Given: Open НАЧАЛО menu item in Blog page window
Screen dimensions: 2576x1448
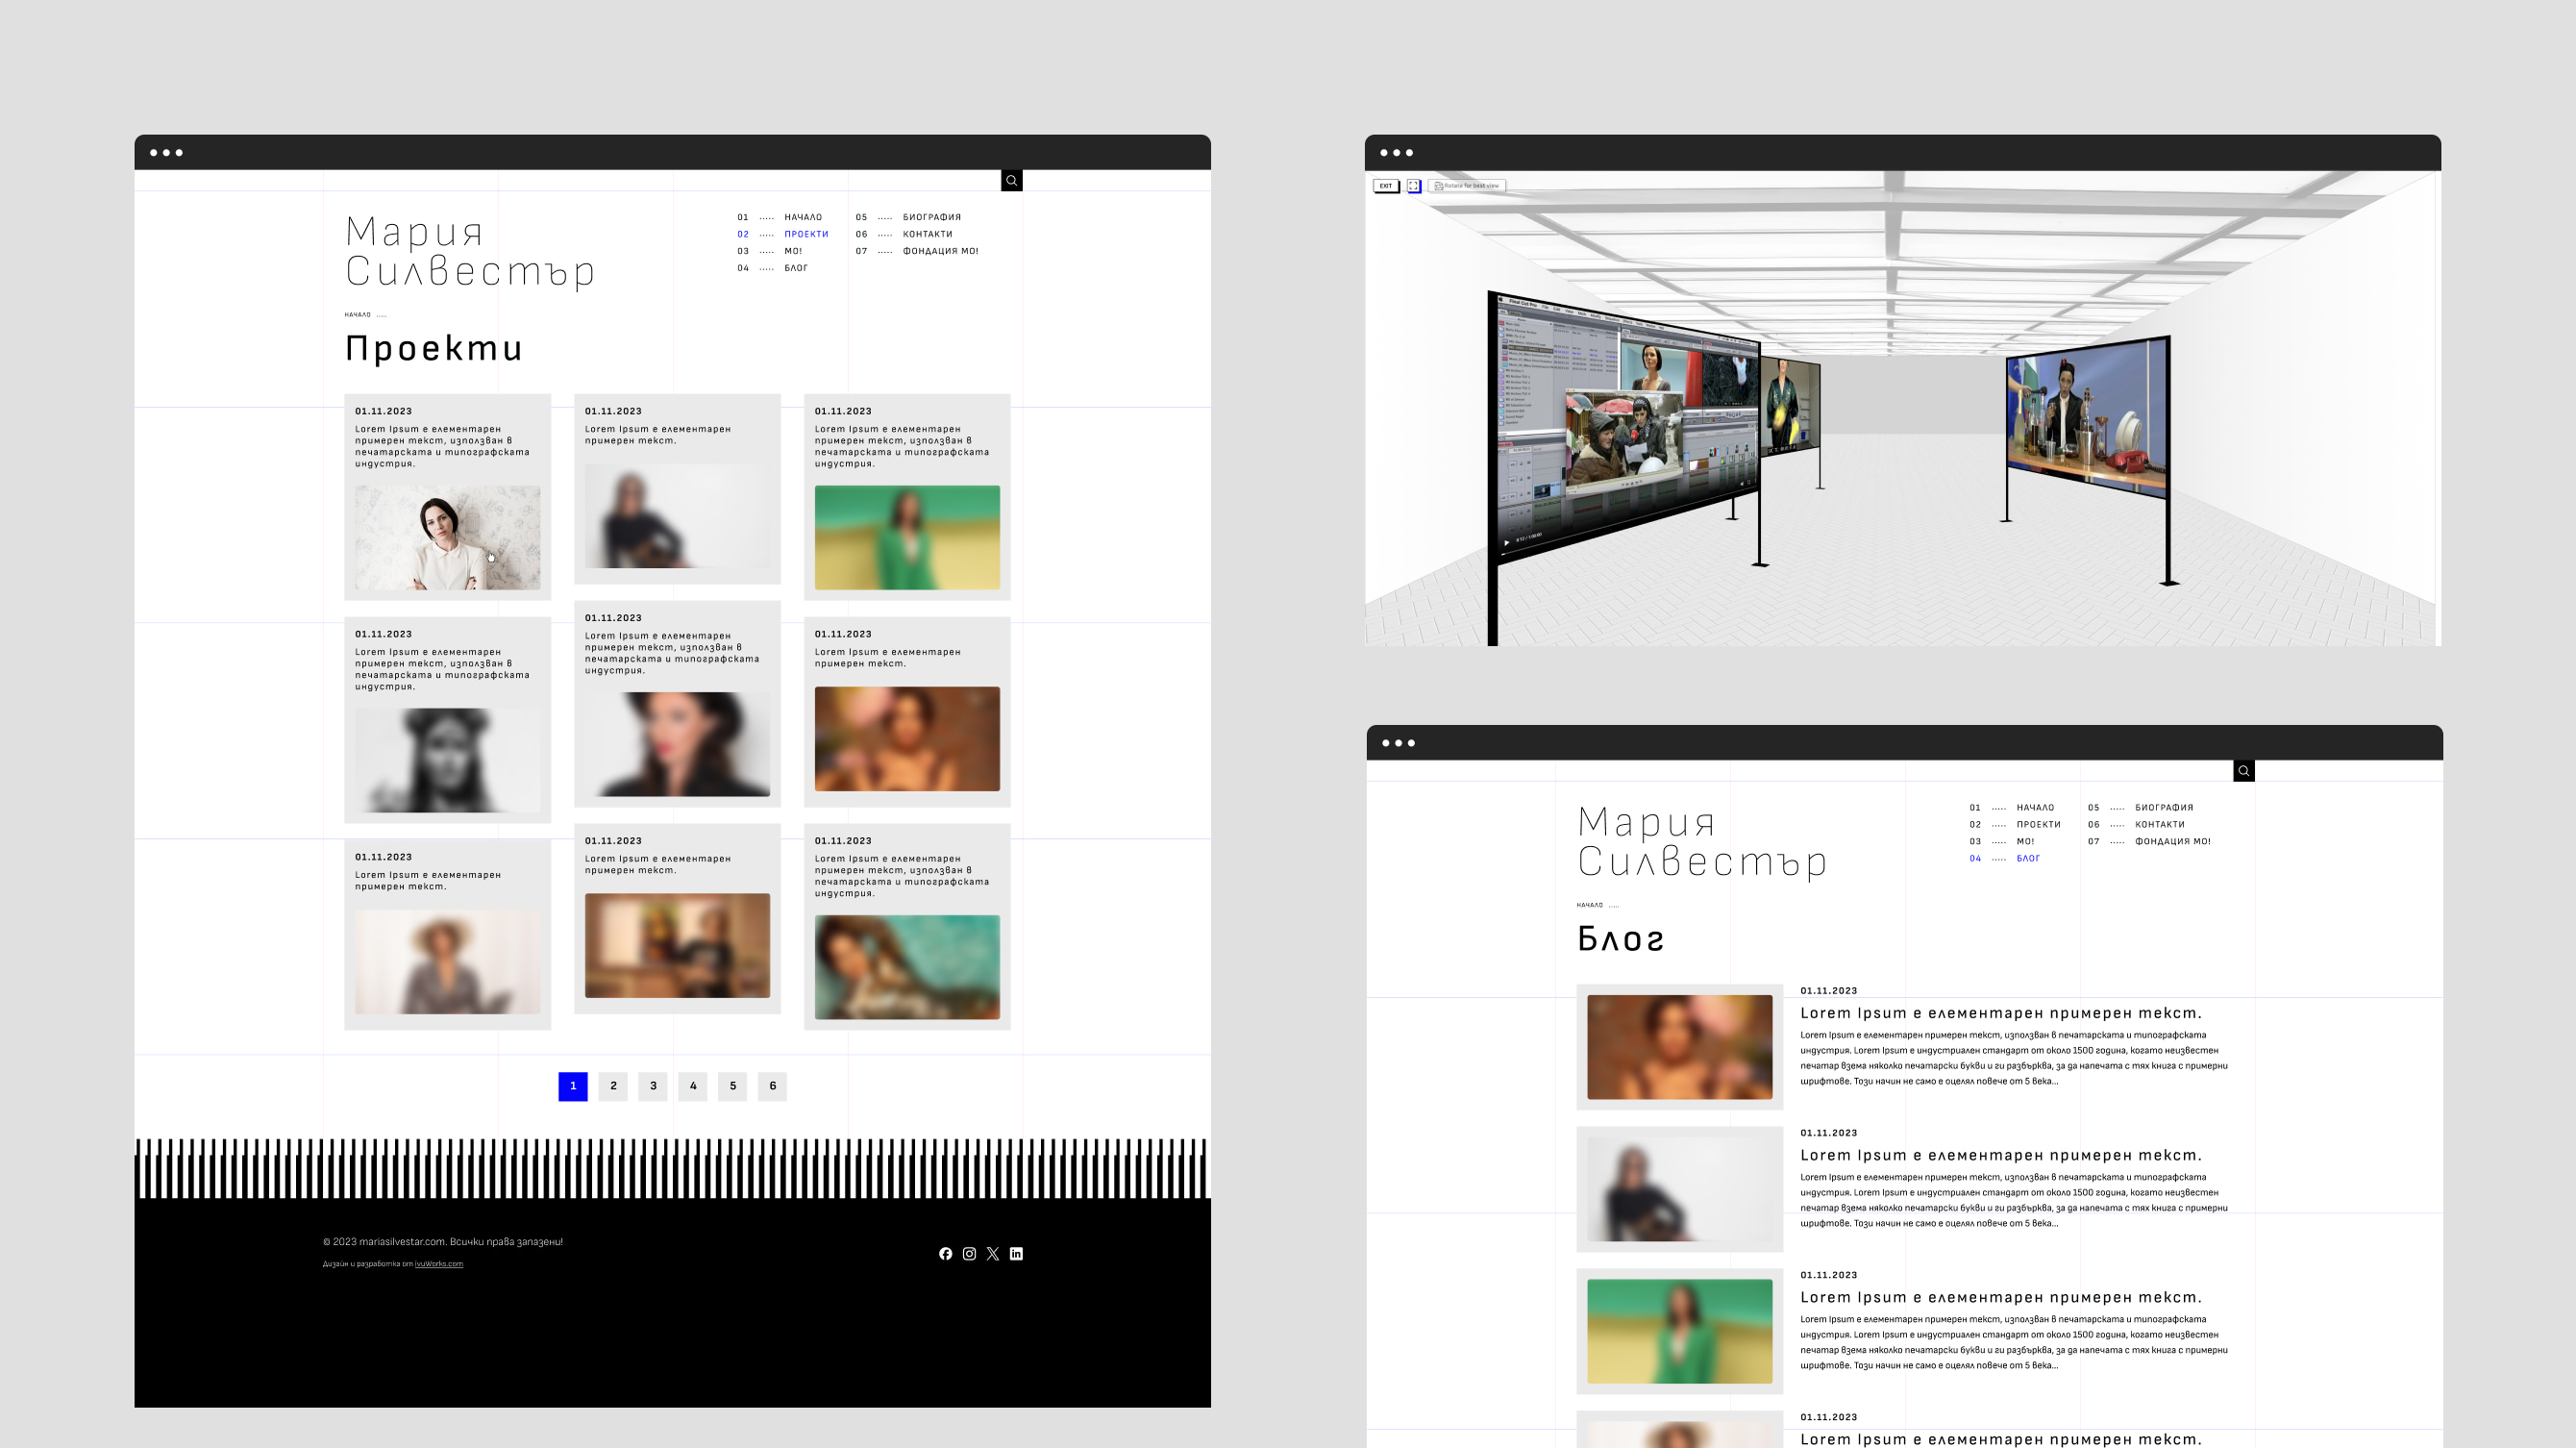Looking at the screenshot, I should tap(2035, 807).
